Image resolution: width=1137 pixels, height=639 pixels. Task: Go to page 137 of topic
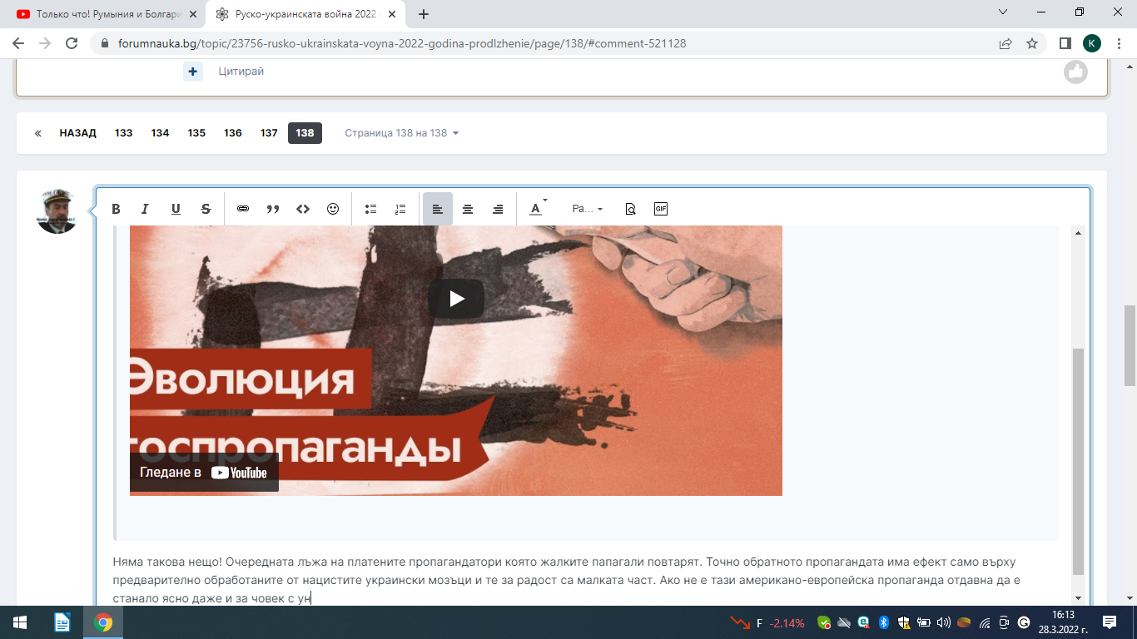269,133
